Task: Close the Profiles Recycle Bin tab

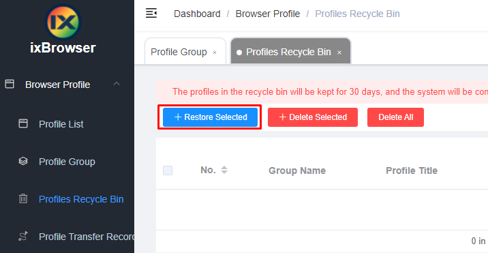Action: point(339,53)
